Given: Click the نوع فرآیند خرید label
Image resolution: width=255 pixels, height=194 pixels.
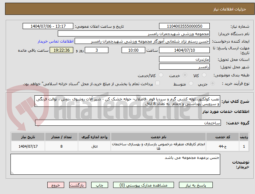Looking at the screenshot, I should click(236, 84).
